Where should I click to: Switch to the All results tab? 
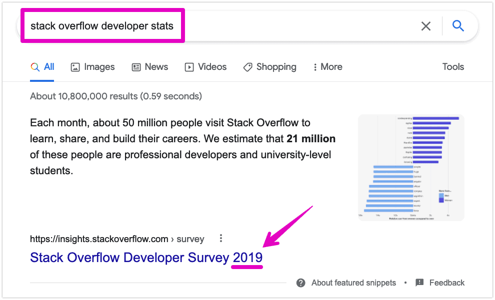pos(42,66)
